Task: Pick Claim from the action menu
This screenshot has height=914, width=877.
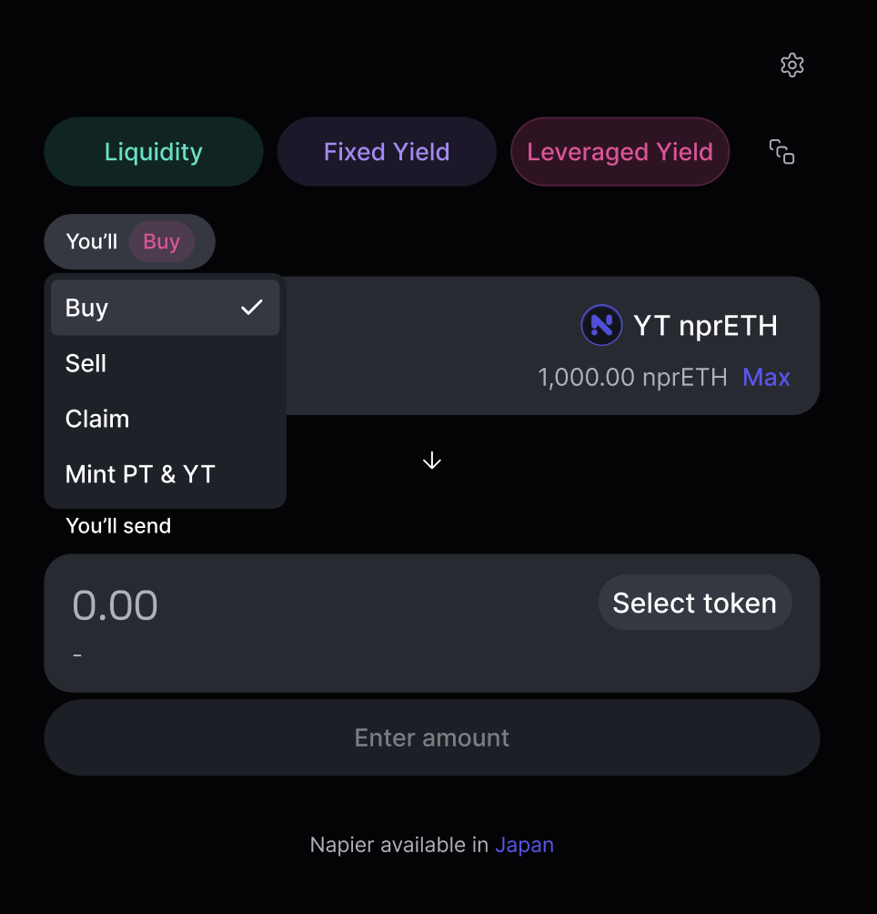Action: pos(97,420)
